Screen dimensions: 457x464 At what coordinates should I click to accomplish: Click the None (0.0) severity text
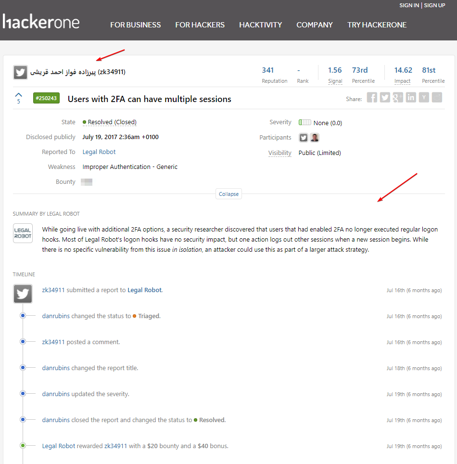point(328,123)
